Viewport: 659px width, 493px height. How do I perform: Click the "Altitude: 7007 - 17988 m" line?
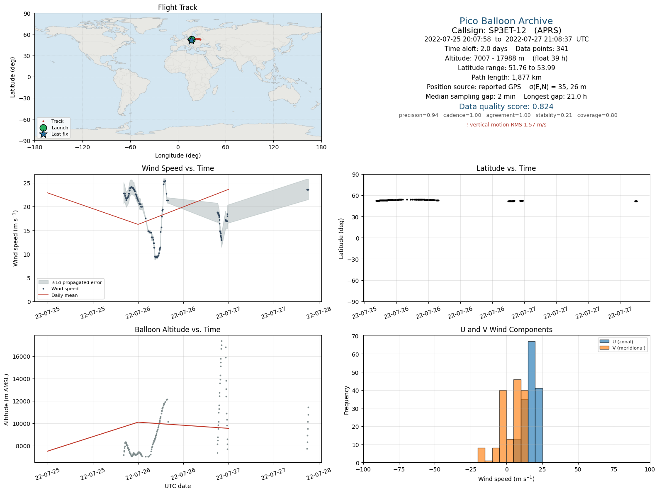tap(506, 58)
